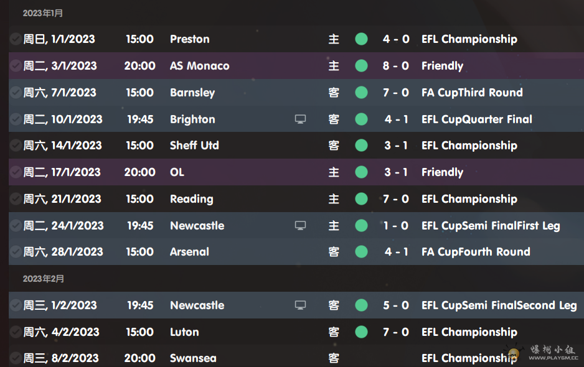Open the Sheff Utd opponent link
Viewport: 584px width, 367px height.
(x=194, y=146)
